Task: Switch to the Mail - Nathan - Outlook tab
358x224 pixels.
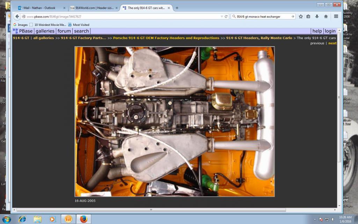Action: pyautogui.click(x=39, y=8)
